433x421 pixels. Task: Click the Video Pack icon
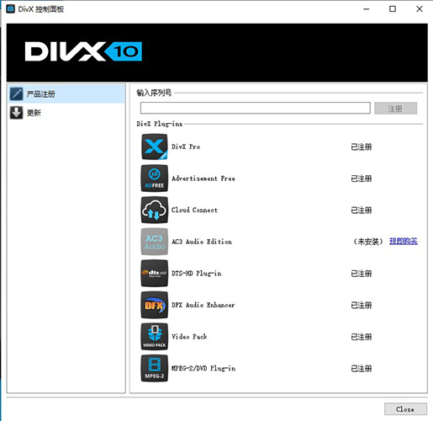pos(155,337)
